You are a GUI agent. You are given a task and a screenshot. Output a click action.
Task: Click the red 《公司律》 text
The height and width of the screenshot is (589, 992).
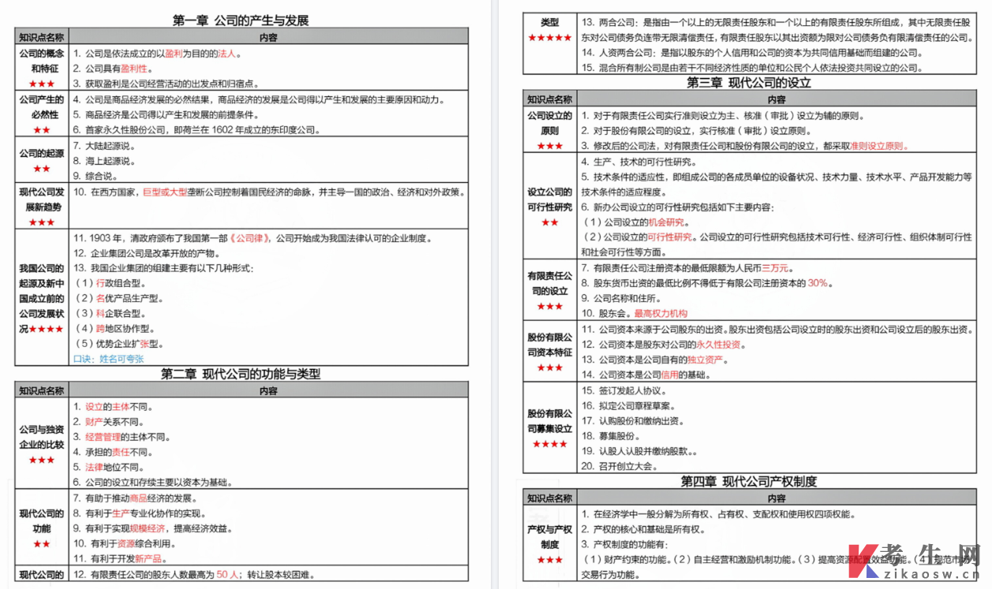click(x=250, y=238)
